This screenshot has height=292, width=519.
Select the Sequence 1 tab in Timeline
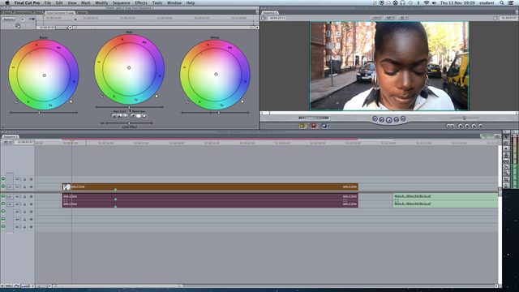coord(10,136)
